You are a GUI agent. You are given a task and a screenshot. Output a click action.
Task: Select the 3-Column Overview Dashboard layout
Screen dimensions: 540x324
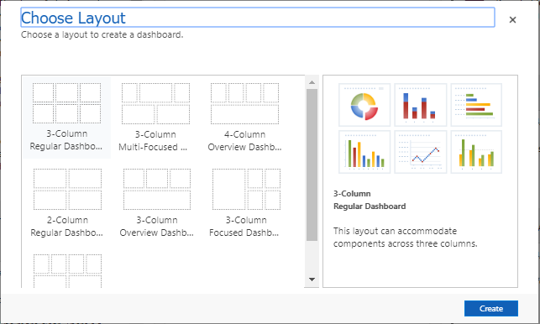click(156, 203)
